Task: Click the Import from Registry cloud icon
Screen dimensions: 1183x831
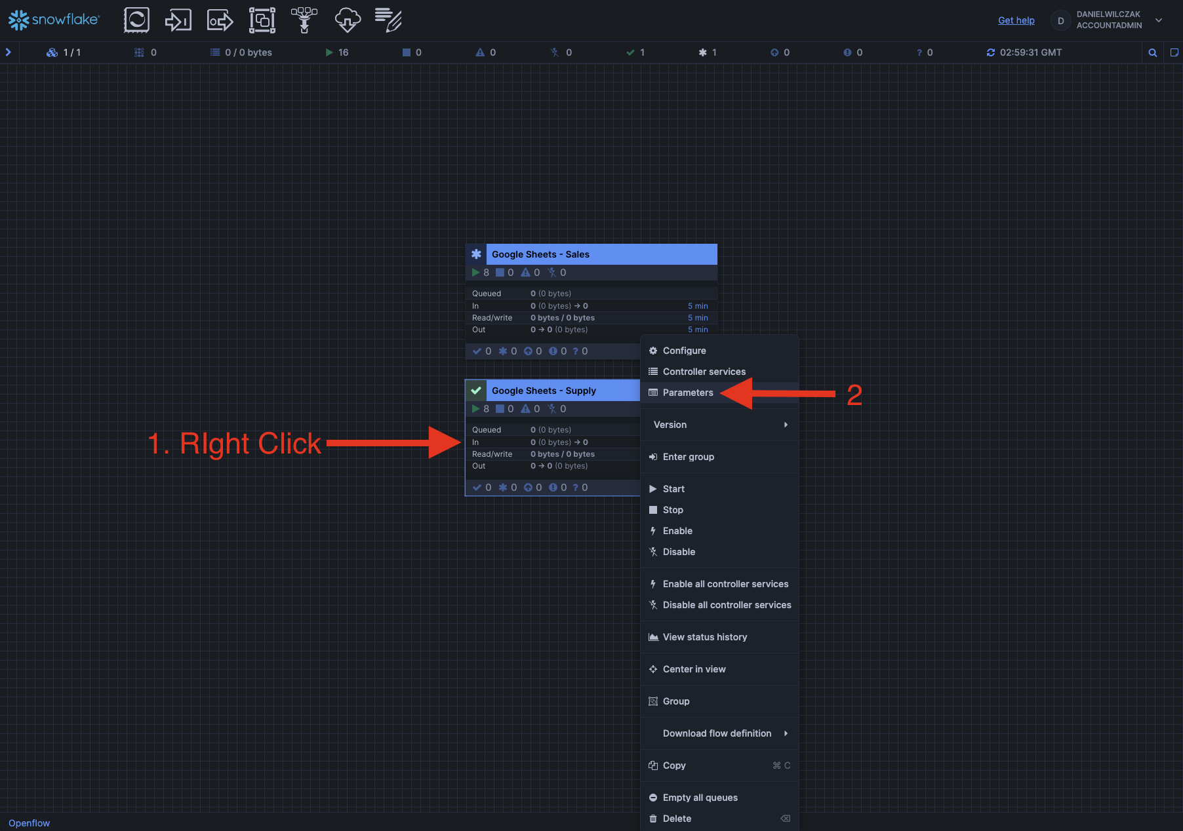Action: point(347,20)
